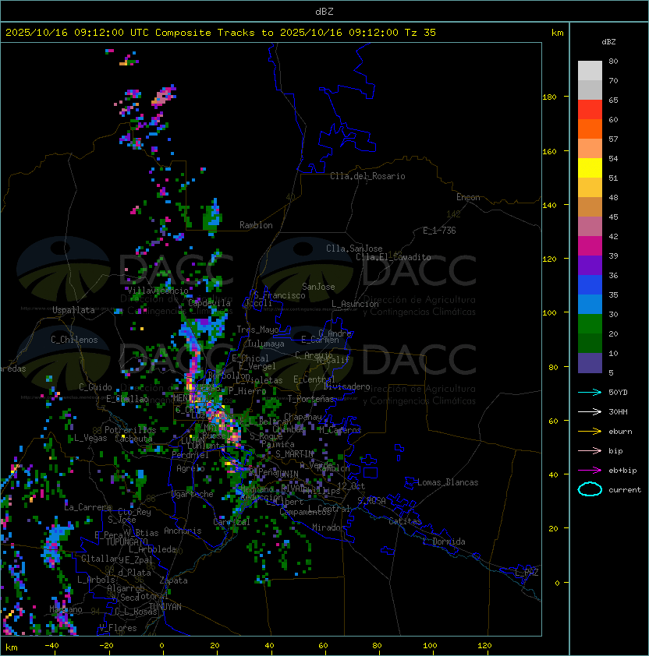Click the 'TUNUYAN' map label
Viewport: 649px width, 656px height.
point(165,607)
